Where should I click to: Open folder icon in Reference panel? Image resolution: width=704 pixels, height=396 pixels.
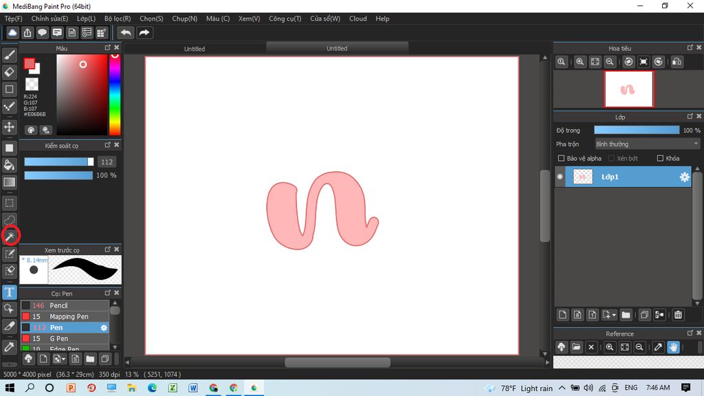click(x=577, y=347)
